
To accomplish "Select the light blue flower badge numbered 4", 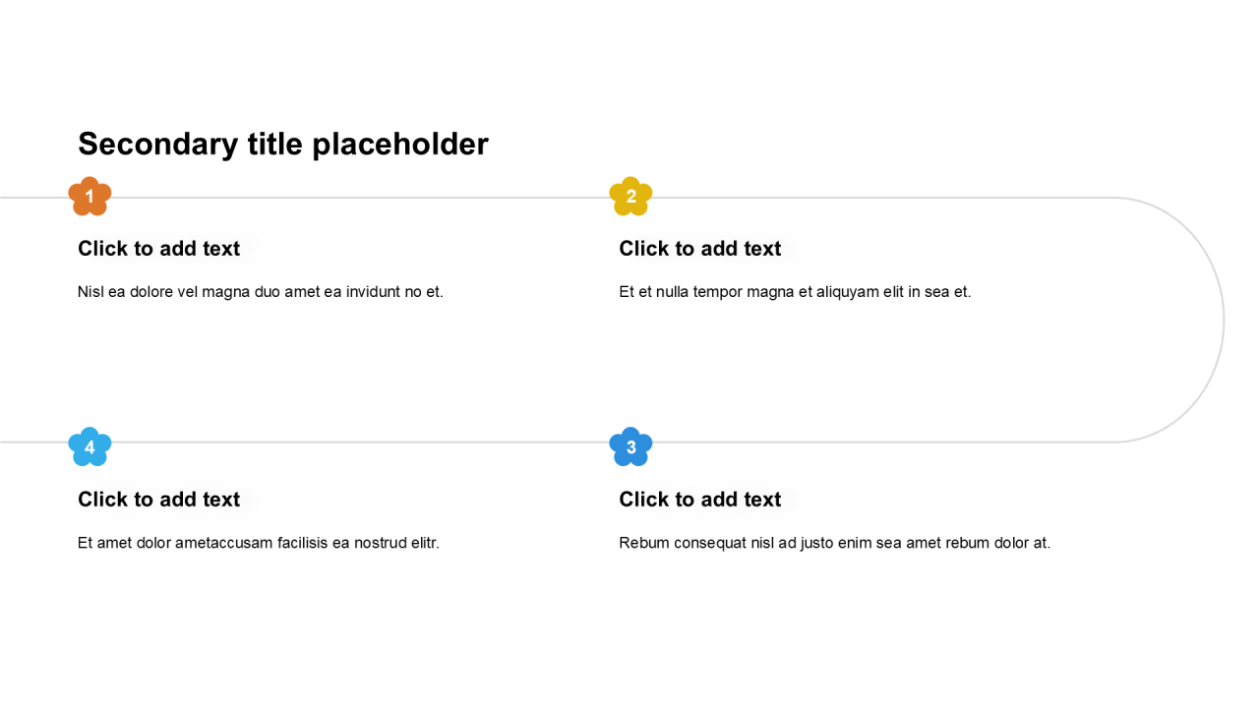I will click(90, 447).
